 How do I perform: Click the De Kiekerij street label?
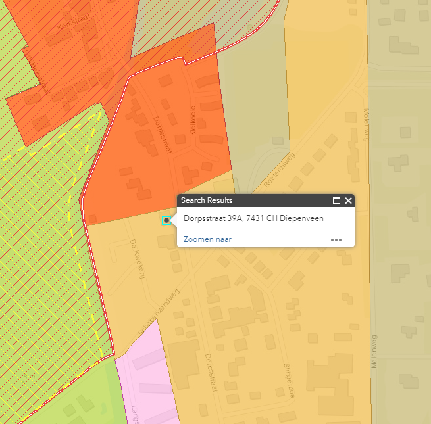138,258
